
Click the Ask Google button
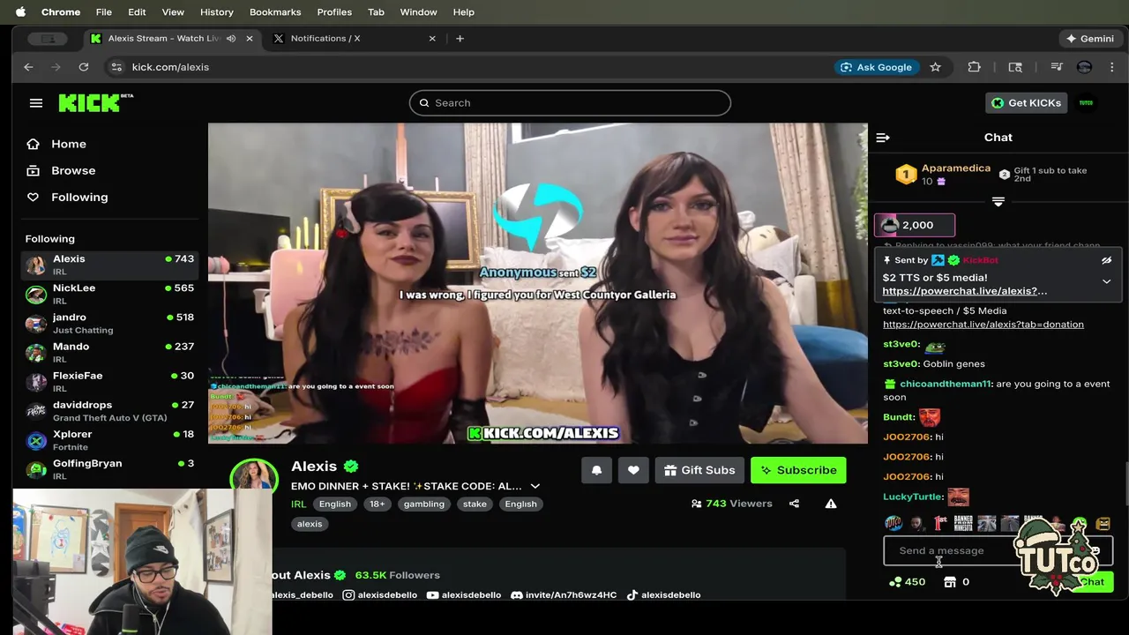point(876,67)
